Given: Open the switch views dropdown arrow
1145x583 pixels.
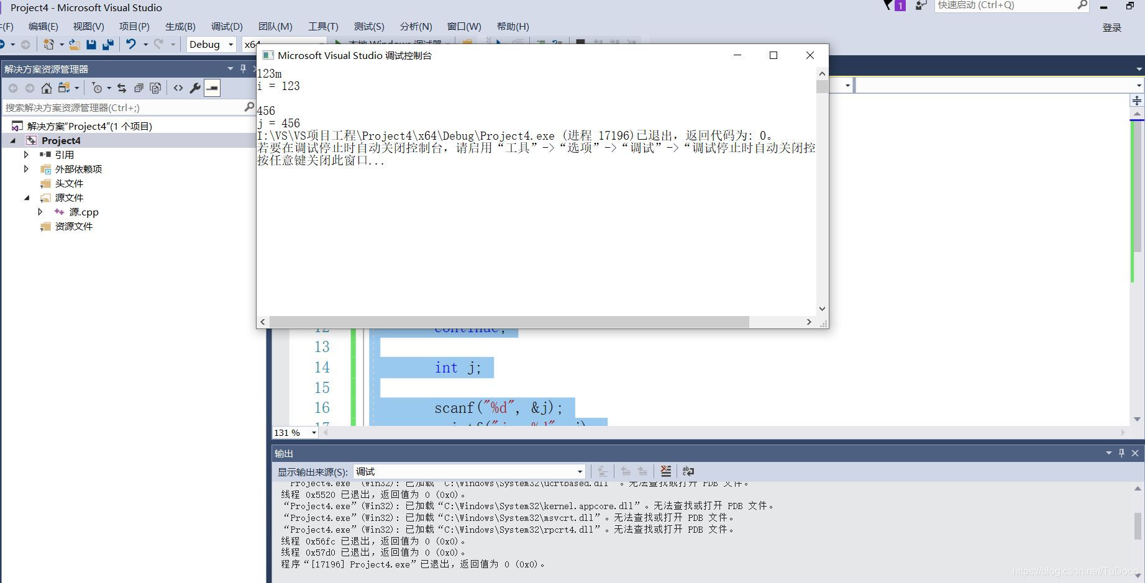Looking at the screenshot, I should coord(76,88).
